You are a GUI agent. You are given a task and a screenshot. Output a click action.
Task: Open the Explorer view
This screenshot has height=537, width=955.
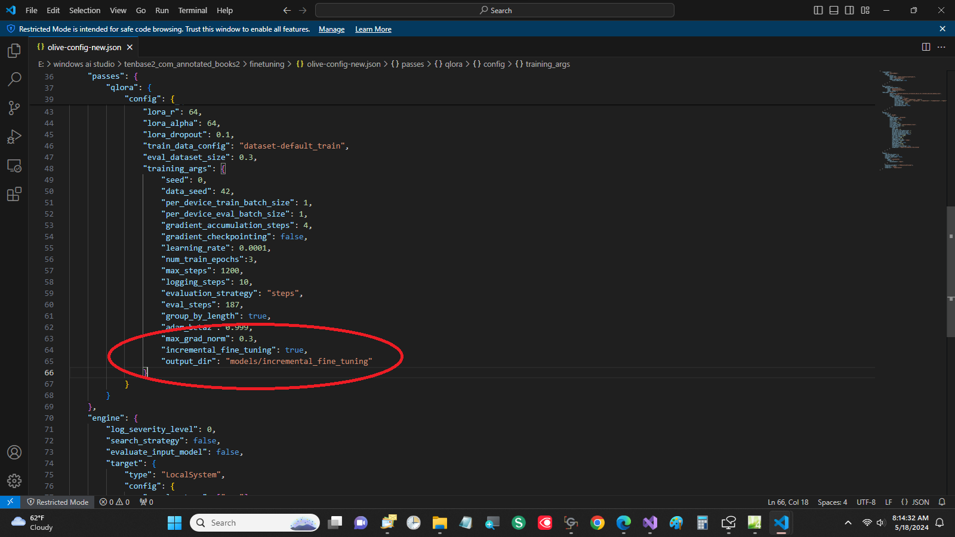tap(14, 51)
